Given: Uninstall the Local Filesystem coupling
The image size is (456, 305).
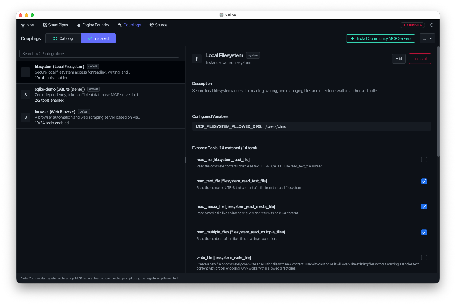Looking at the screenshot, I should 420,59.
